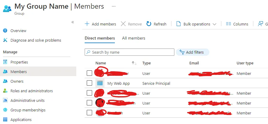Image resolution: width=268 pixels, height=124 pixels.
Task: Open Diagnose and solve problems
Action: click(36, 40)
